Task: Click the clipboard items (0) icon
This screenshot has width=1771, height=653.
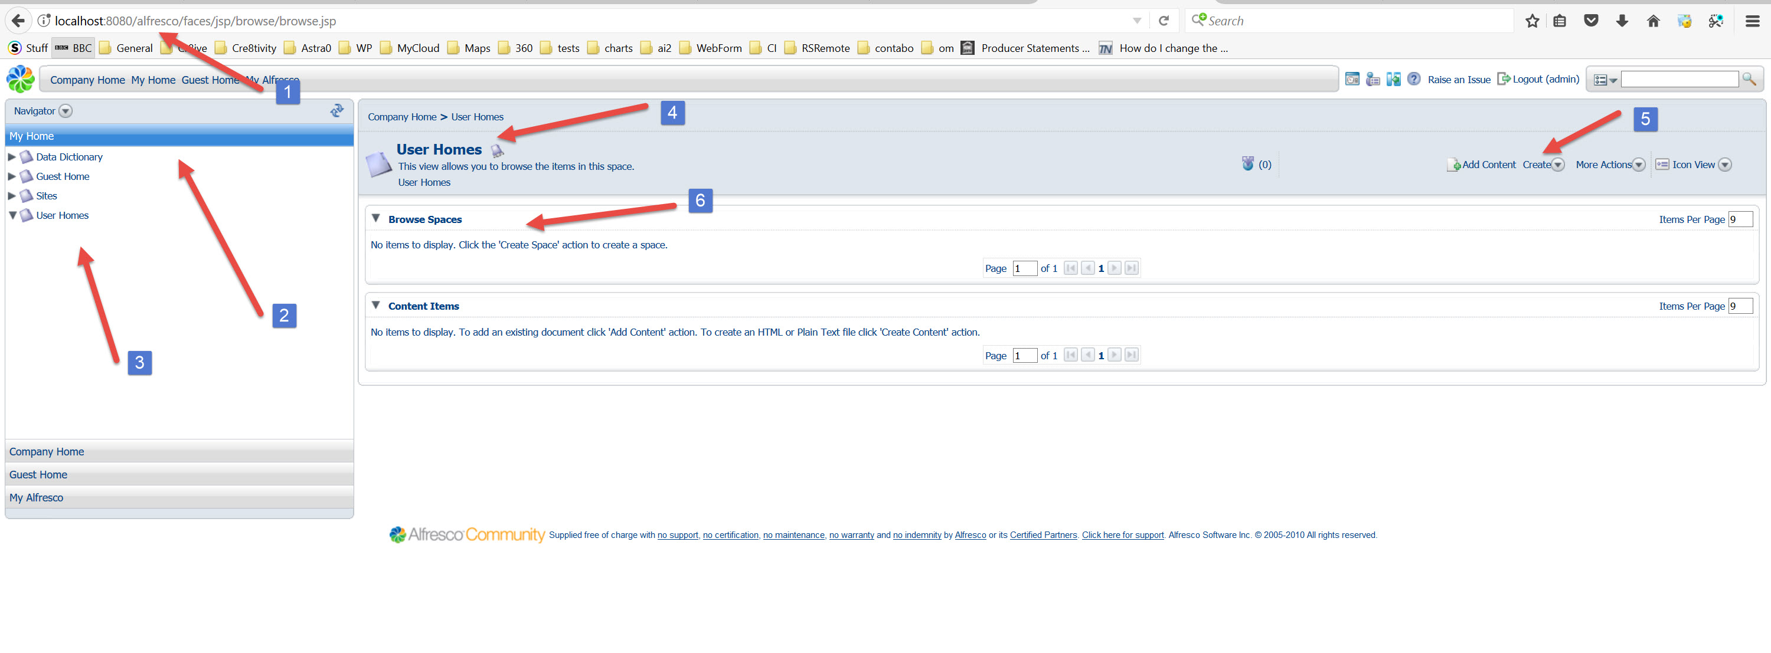Action: tap(1248, 163)
